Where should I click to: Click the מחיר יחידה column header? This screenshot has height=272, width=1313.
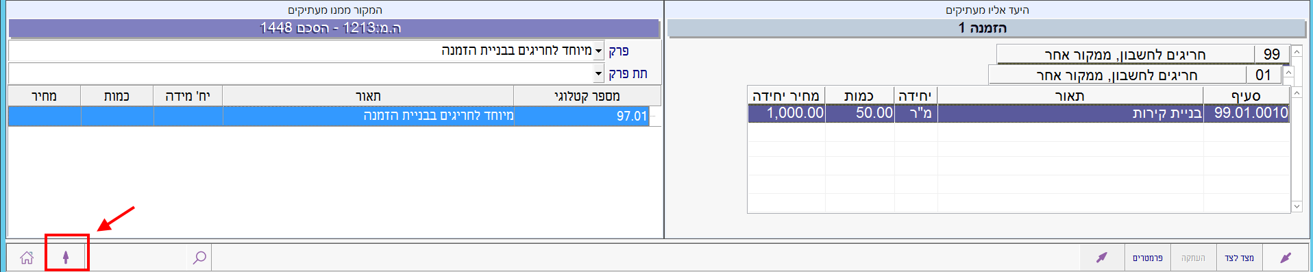pyautogui.click(x=786, y=96)
